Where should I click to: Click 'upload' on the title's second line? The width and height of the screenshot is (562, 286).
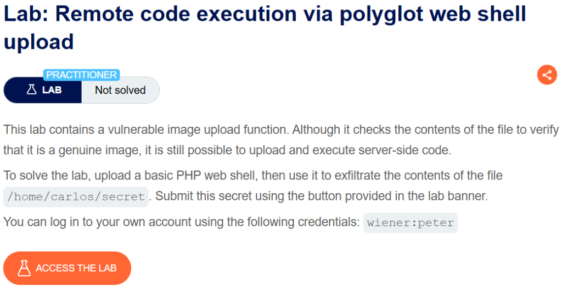pos(39,42)
